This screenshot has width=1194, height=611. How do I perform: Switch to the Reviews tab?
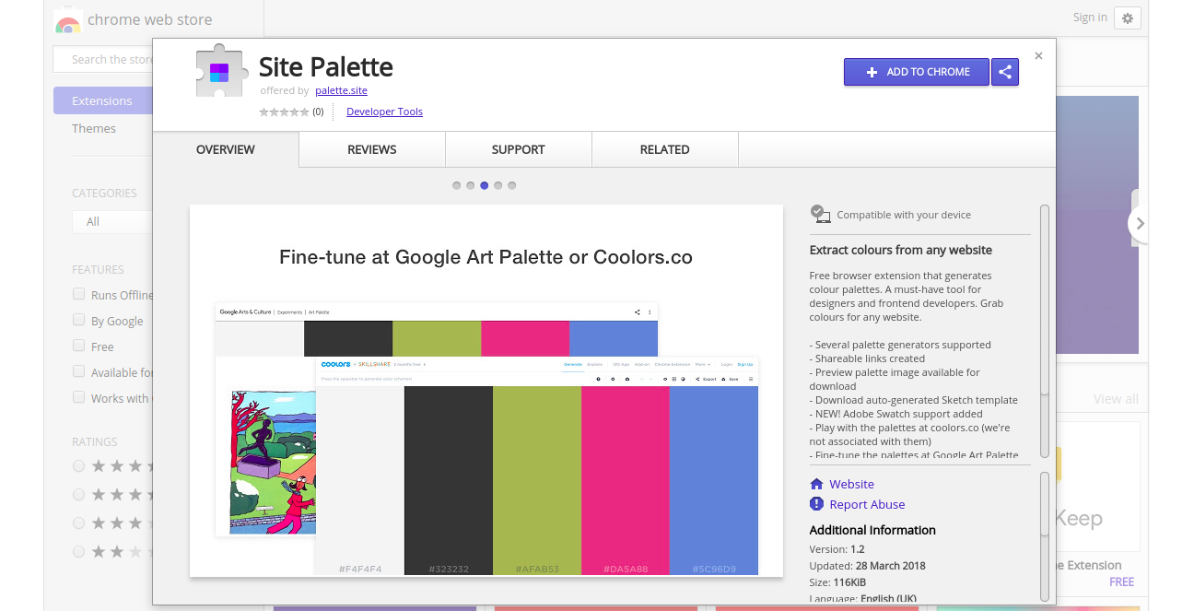click(372, 149)
